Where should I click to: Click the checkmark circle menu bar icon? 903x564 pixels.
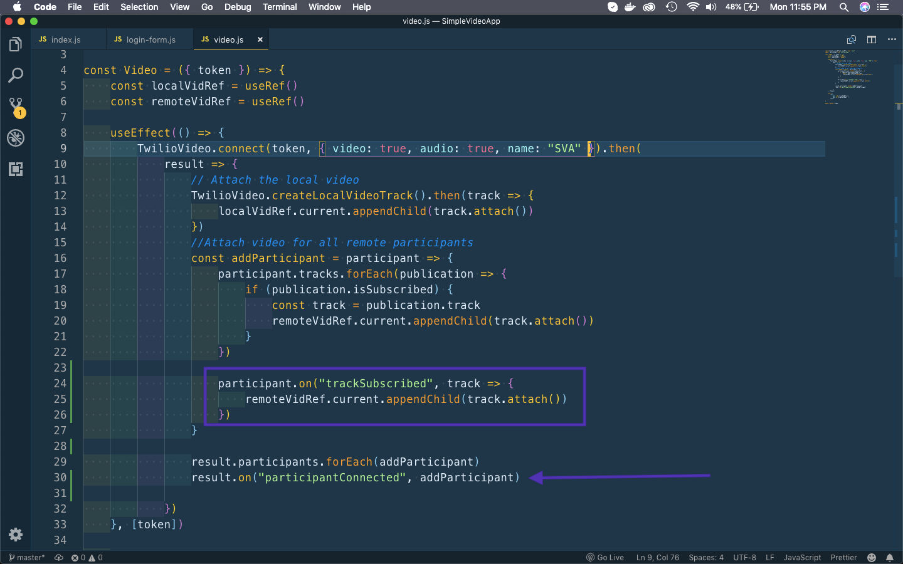pyautogui.click(x=613, y=7)
